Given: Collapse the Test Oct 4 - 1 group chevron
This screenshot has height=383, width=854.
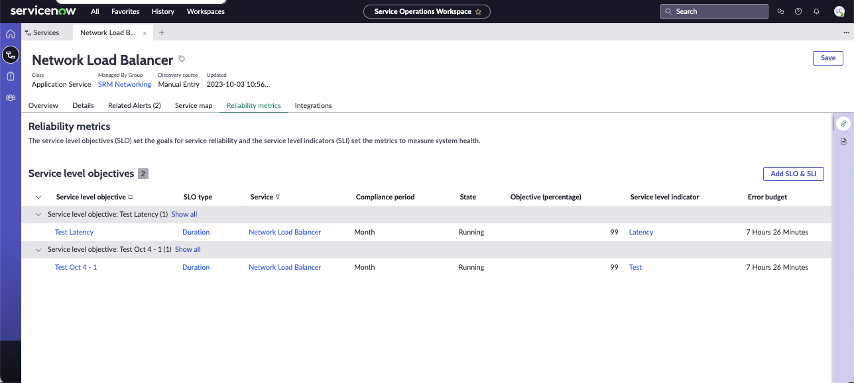Looking at the screenshot, I should [x=40, y=250].
